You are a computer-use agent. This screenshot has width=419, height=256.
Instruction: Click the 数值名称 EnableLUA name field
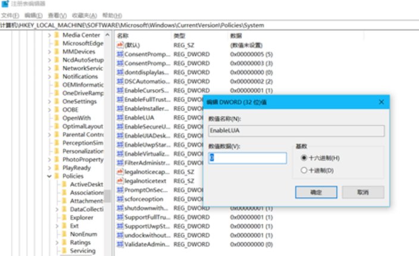point(296,130)
